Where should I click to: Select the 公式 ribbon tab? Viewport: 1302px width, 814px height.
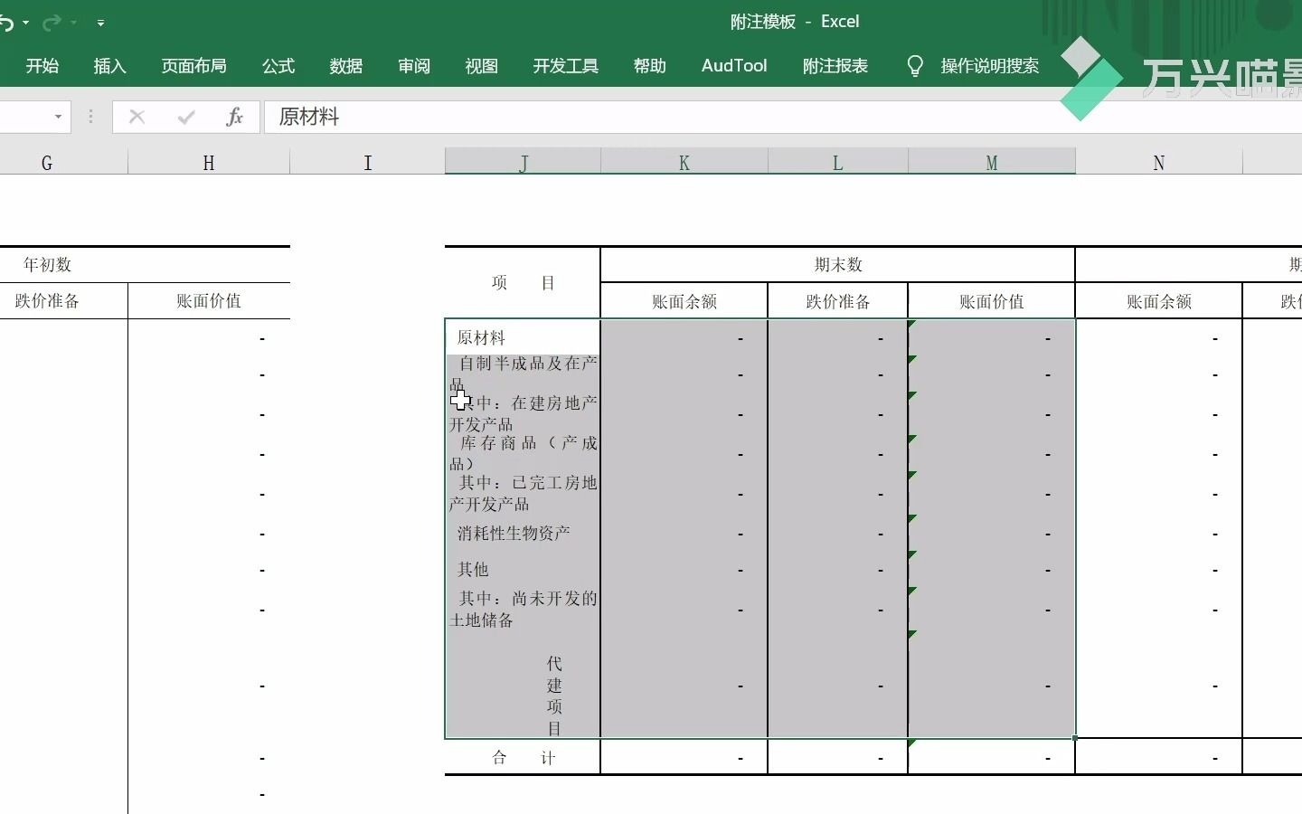(278, 66)
